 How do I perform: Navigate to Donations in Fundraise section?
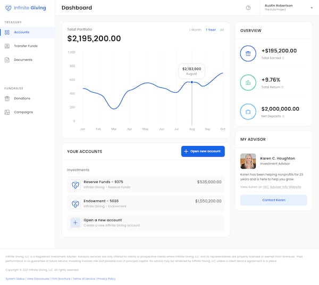(22, 99)
